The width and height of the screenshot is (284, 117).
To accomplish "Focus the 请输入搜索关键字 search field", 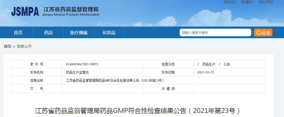I will point(215,33).
